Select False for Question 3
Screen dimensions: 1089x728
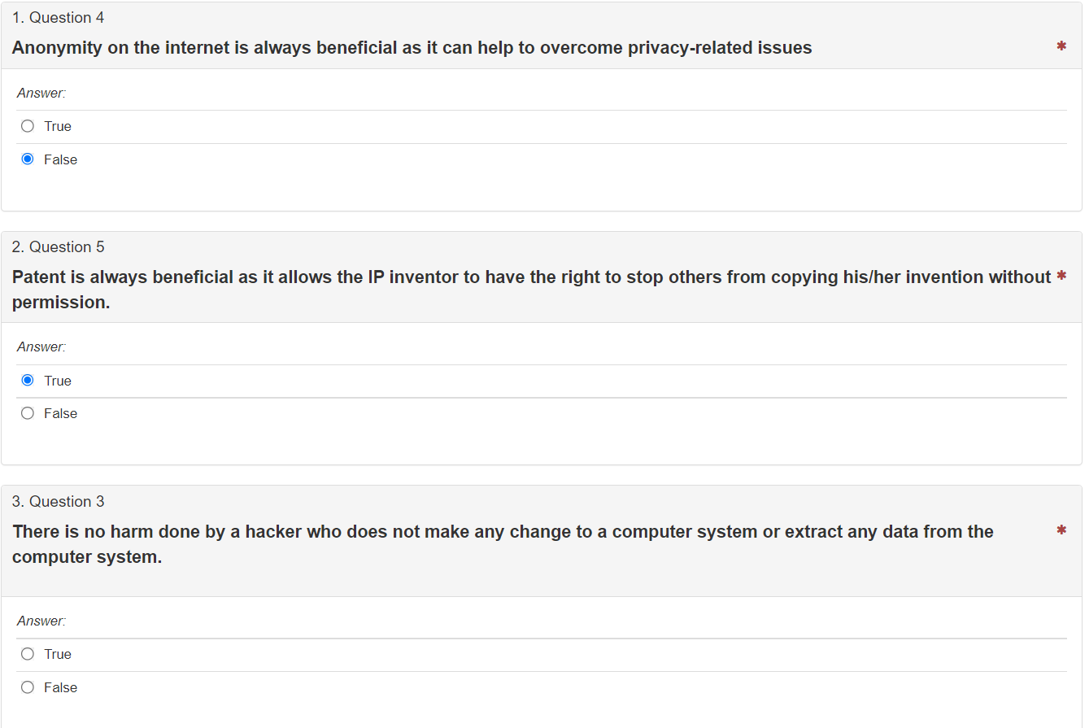click(x=27, y=687)
